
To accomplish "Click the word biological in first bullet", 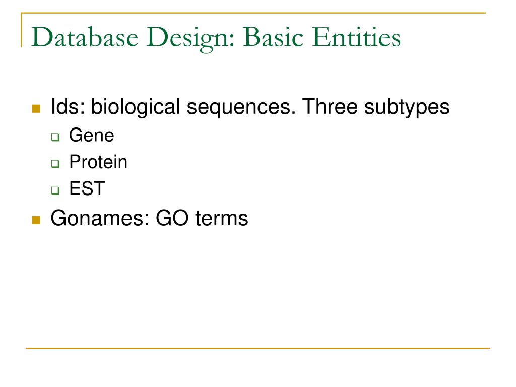I will point(135,107).
